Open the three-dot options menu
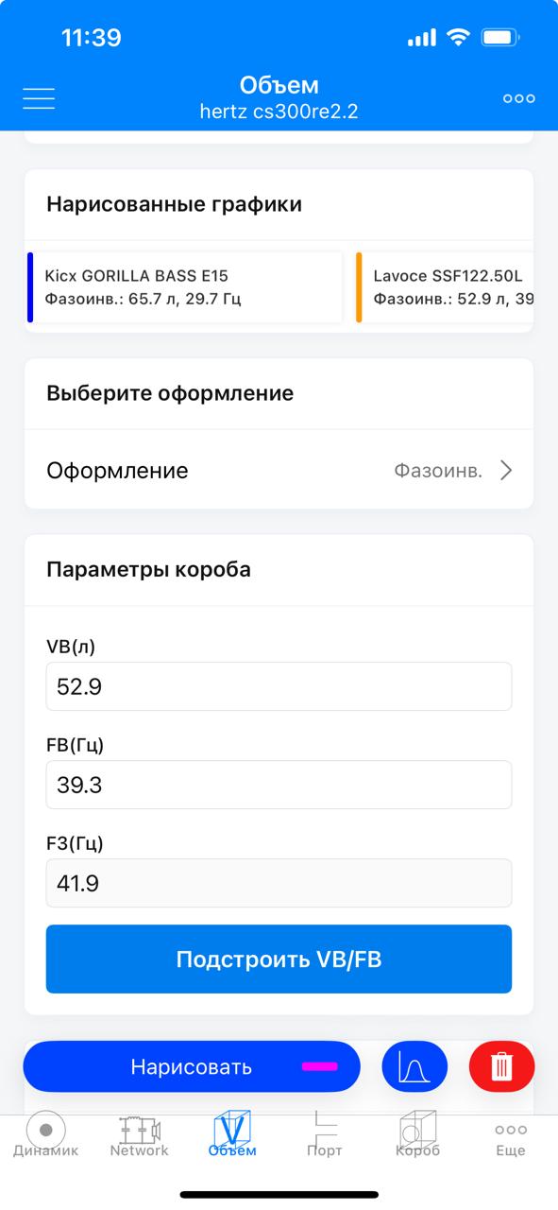Screen dimensions: 558x1210 click(x=518, y=98)
